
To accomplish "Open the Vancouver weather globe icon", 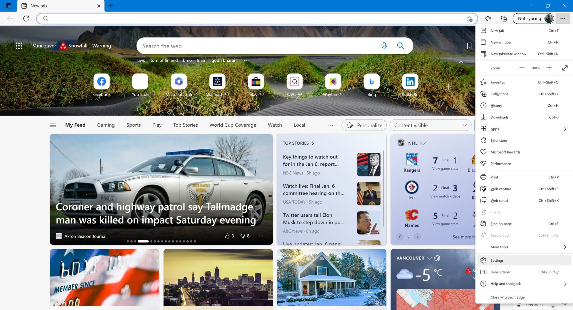I will point(437,258).
